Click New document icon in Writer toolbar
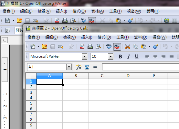 [7, 21]
